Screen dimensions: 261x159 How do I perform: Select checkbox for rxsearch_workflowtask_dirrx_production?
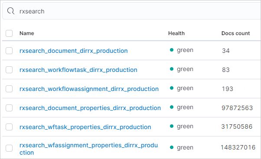click(9, 70)
